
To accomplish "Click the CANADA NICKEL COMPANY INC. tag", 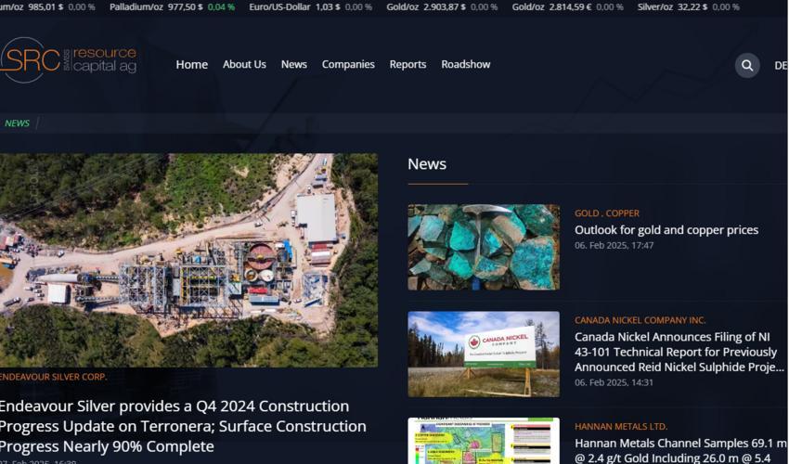I will 640,320.
